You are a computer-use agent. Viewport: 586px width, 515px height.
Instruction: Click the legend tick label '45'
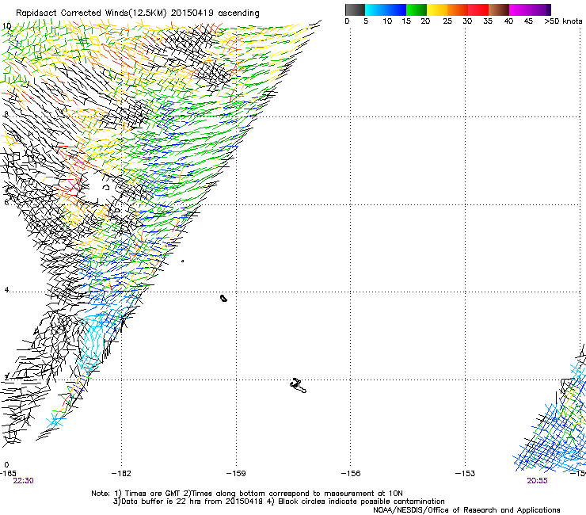528,21
